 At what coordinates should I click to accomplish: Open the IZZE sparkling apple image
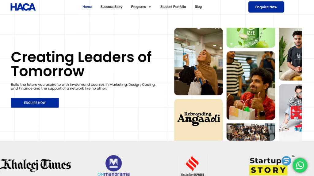pyautogui.click(x=251, y=38)
